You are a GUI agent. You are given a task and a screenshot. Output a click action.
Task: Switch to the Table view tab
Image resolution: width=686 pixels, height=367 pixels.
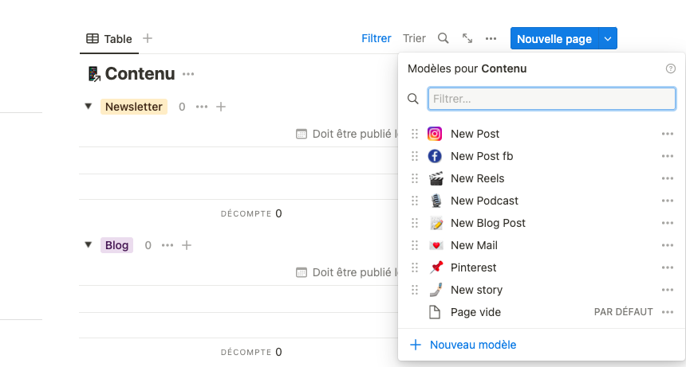(109, 38)
